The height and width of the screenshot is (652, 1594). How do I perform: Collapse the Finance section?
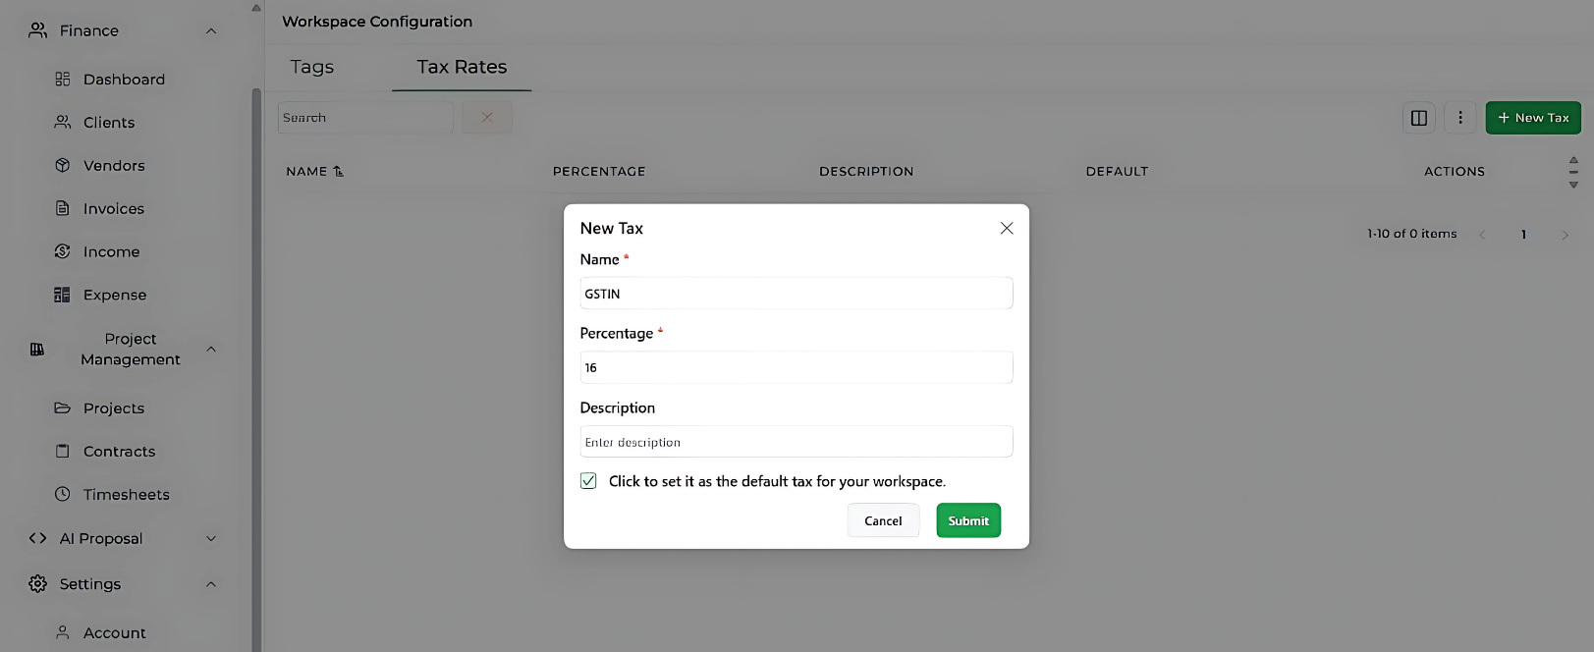211,30
